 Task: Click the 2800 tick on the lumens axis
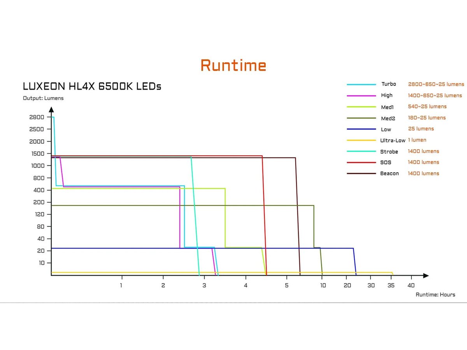coord(37,117)
